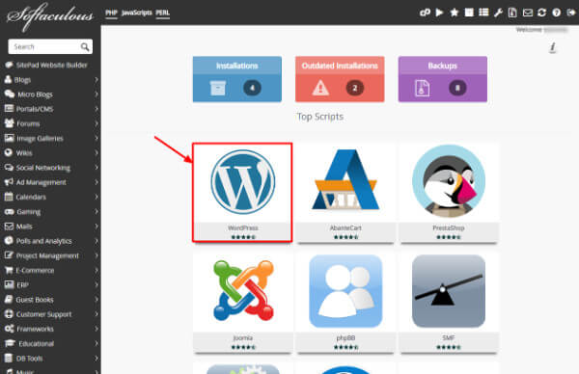
Task: Open DB Tools category in sidebar
Action: point(30,359)
